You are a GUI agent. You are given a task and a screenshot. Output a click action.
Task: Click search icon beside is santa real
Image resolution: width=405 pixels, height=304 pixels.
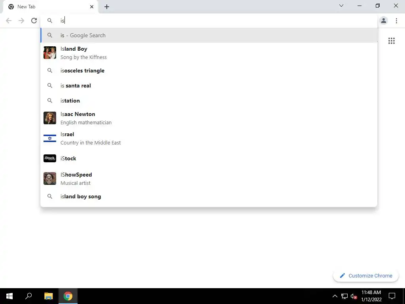pos(50,85)
